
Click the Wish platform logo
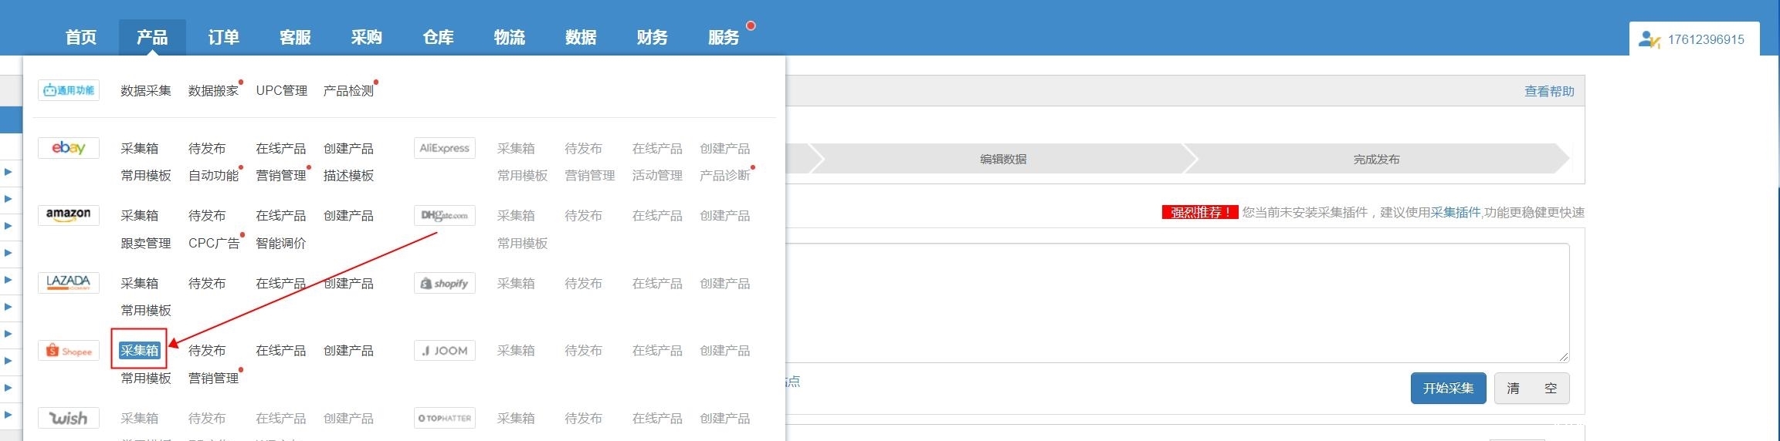(68, 418)
